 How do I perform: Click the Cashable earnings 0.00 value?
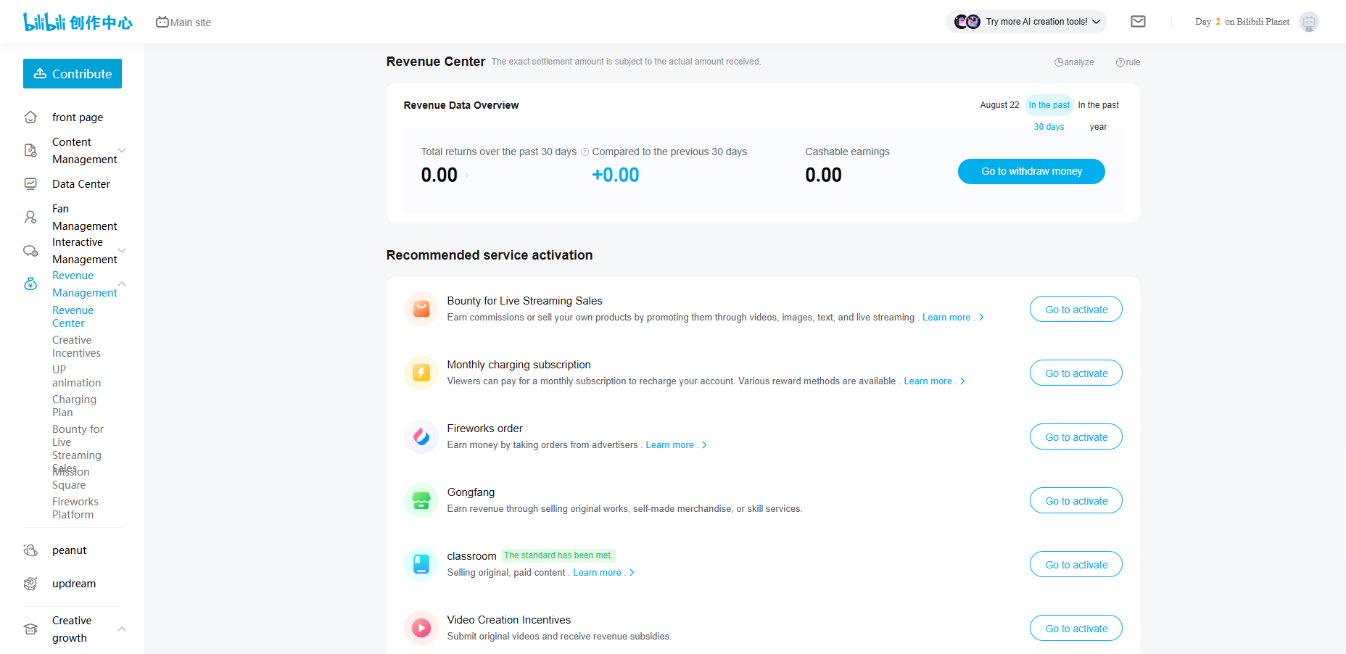823,175
